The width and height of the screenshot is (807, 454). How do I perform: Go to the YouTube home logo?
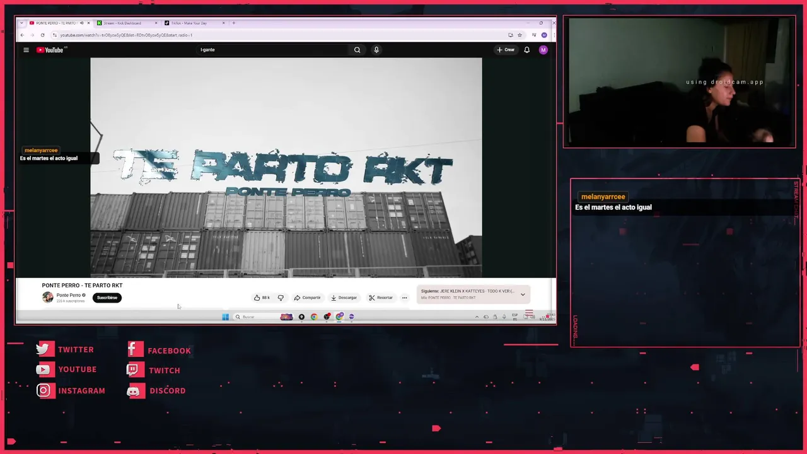tap(50, 50)
